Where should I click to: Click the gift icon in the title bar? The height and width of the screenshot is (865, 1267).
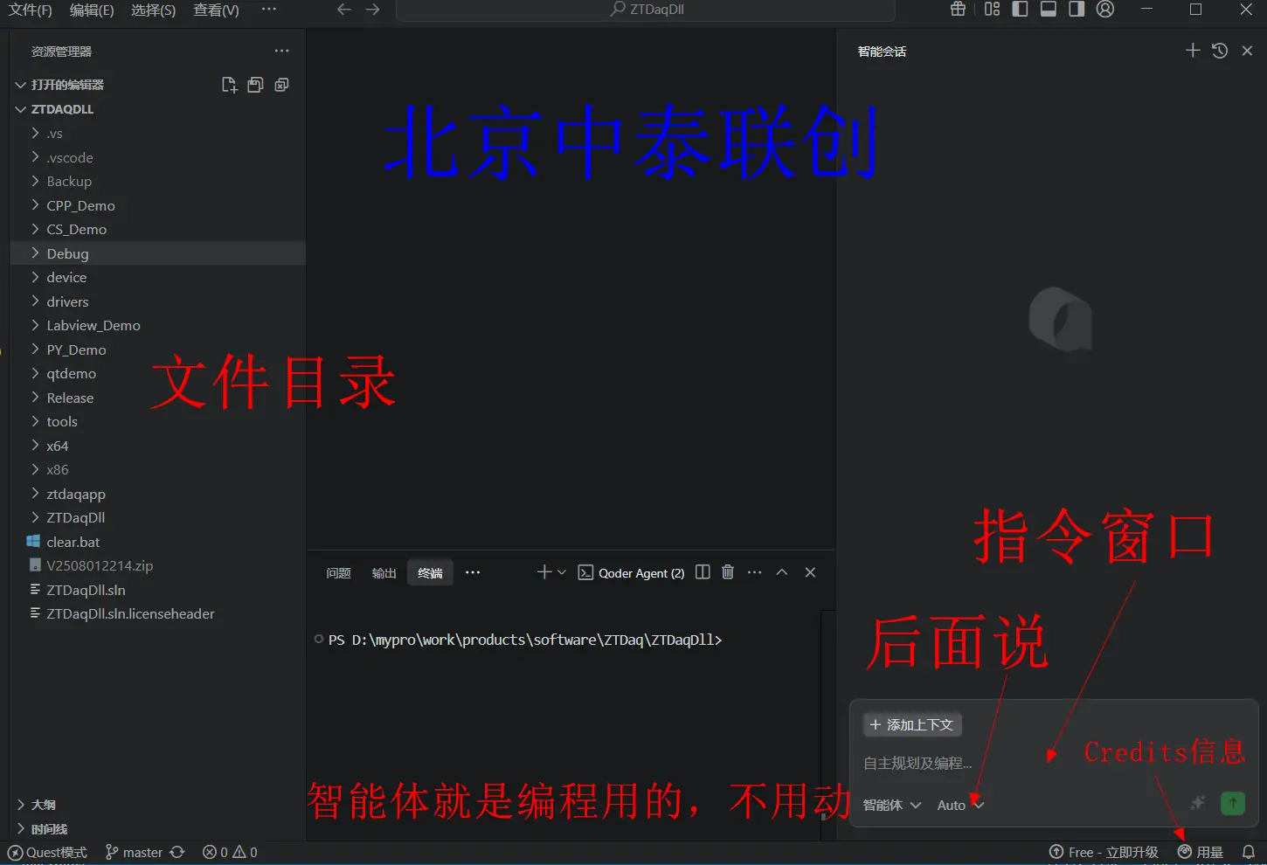(x=957, y=10)
